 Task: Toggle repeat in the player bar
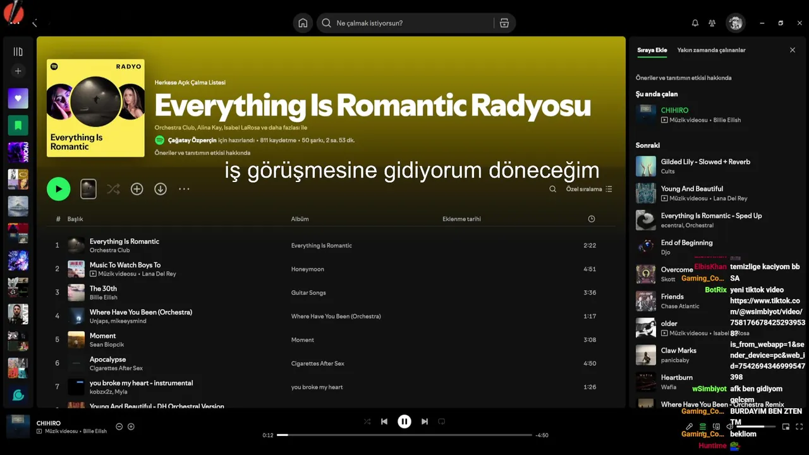442,422
